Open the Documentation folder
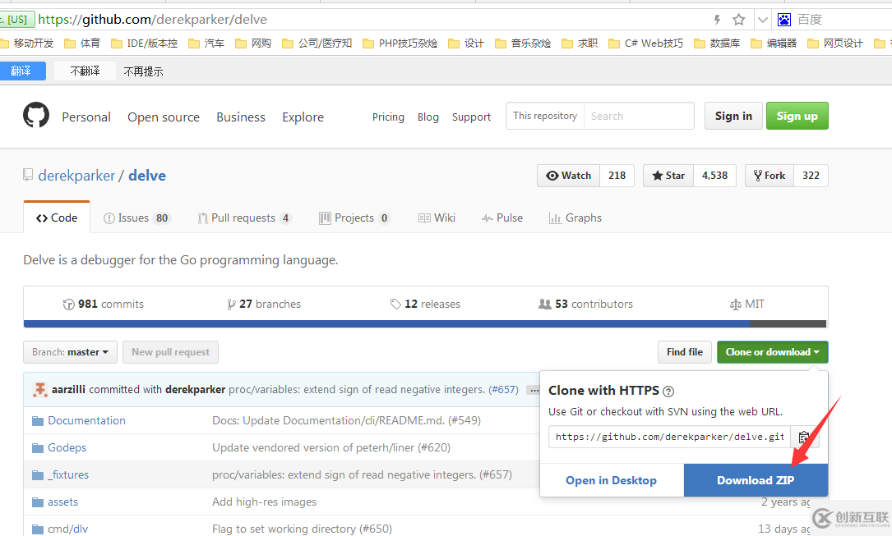The image size is (892, 536). pos(86,421)
